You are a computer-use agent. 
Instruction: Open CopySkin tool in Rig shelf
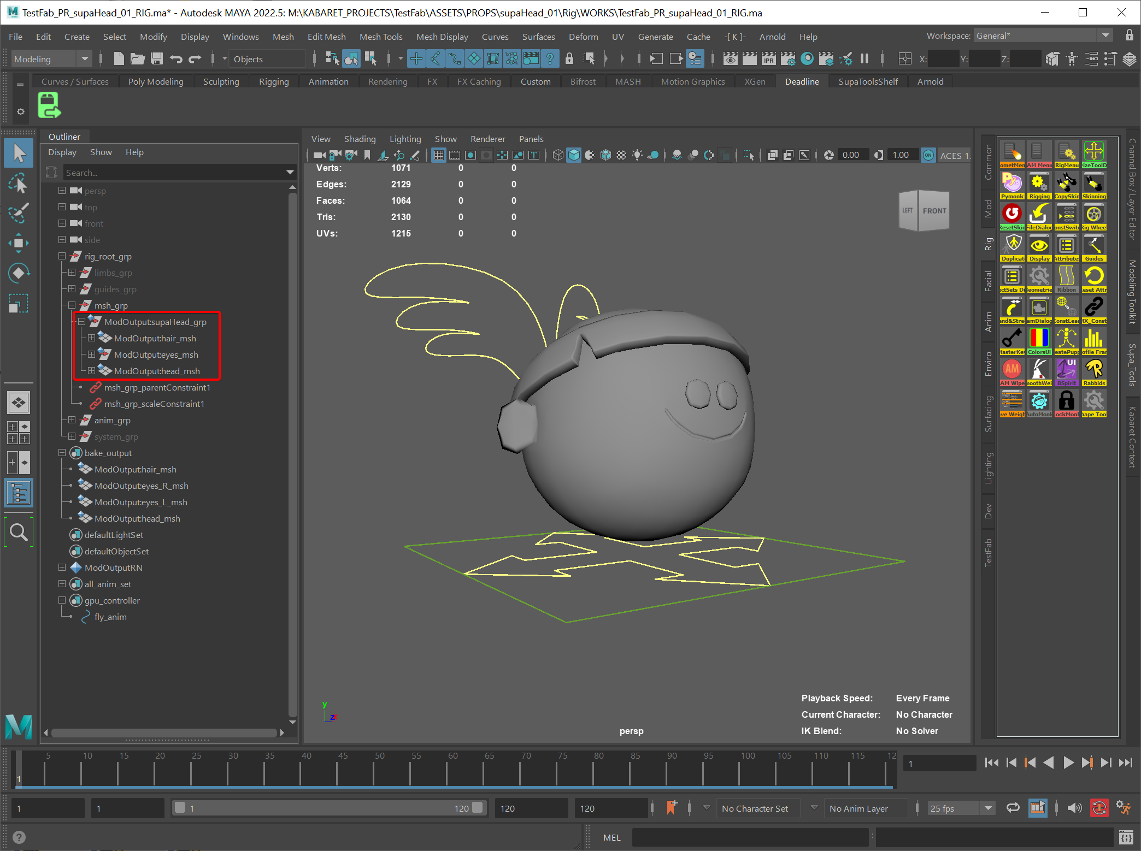coord(1067,186)
